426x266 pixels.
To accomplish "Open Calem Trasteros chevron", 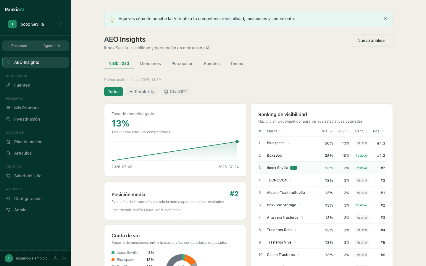I will coord(298,255).
